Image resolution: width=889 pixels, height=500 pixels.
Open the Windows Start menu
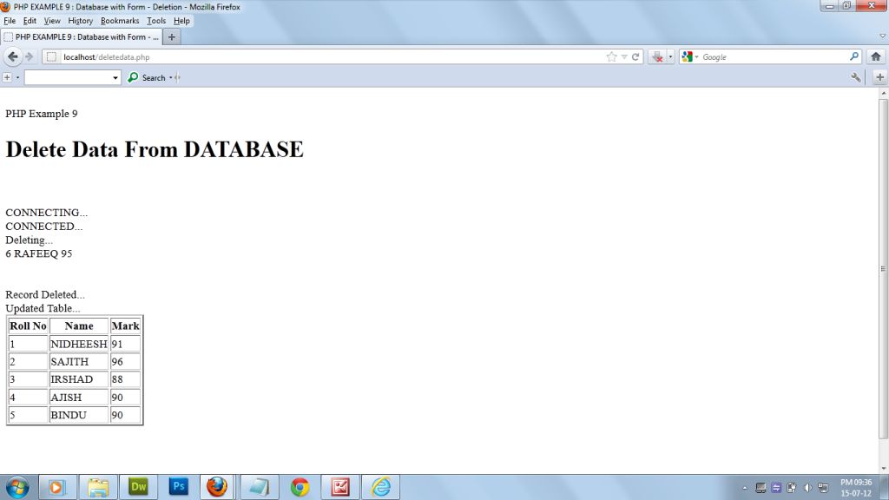coord(17,487)
